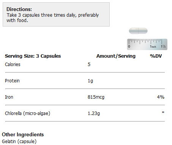Screen dimensions: 172x145
Task: Click the calories value 5
Action: [89, 65]
